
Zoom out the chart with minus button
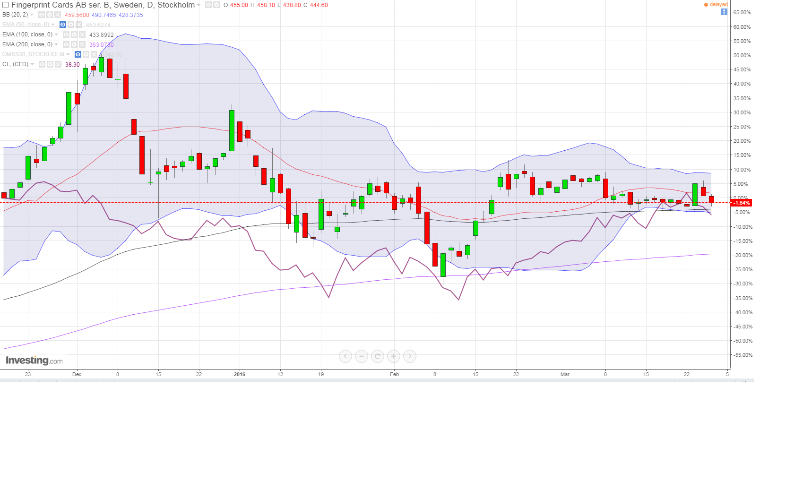tap(362, 356)
